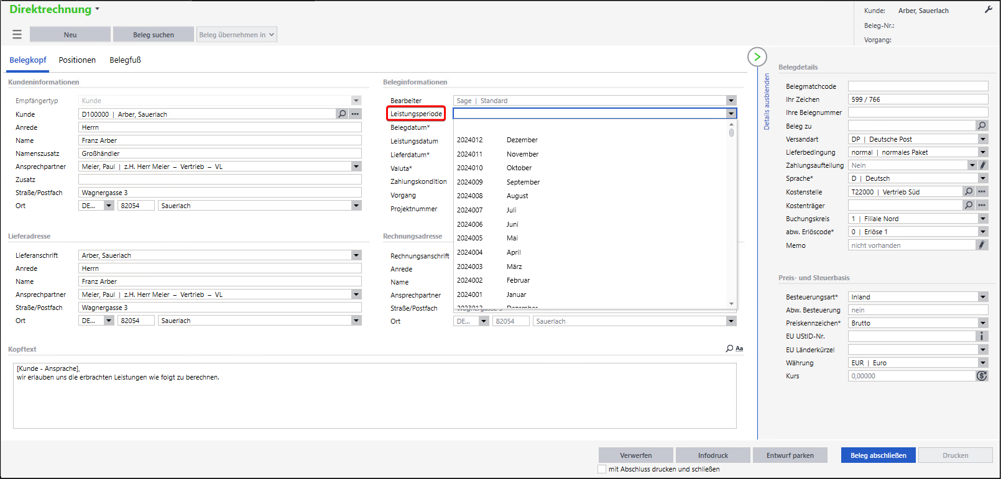Open the Währung dropdown
The height and width of the screenshot is (479, 1001).
[x=983, y=363]
